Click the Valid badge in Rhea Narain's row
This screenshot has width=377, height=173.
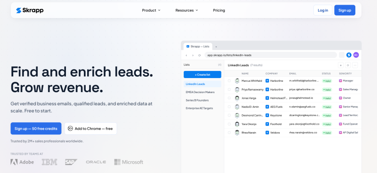pyautogui.click(x=327, y=133)
